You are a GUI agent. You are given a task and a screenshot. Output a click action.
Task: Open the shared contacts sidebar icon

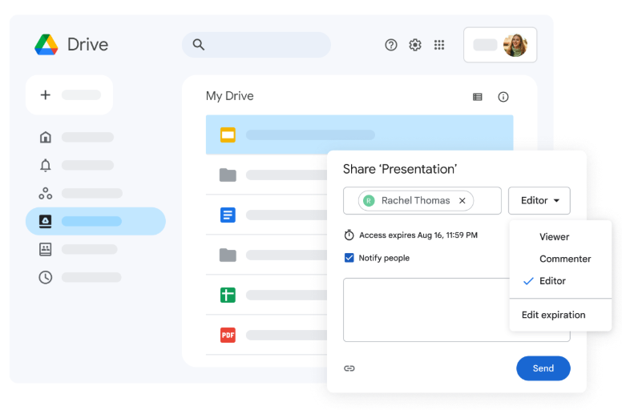pos(45,249)
